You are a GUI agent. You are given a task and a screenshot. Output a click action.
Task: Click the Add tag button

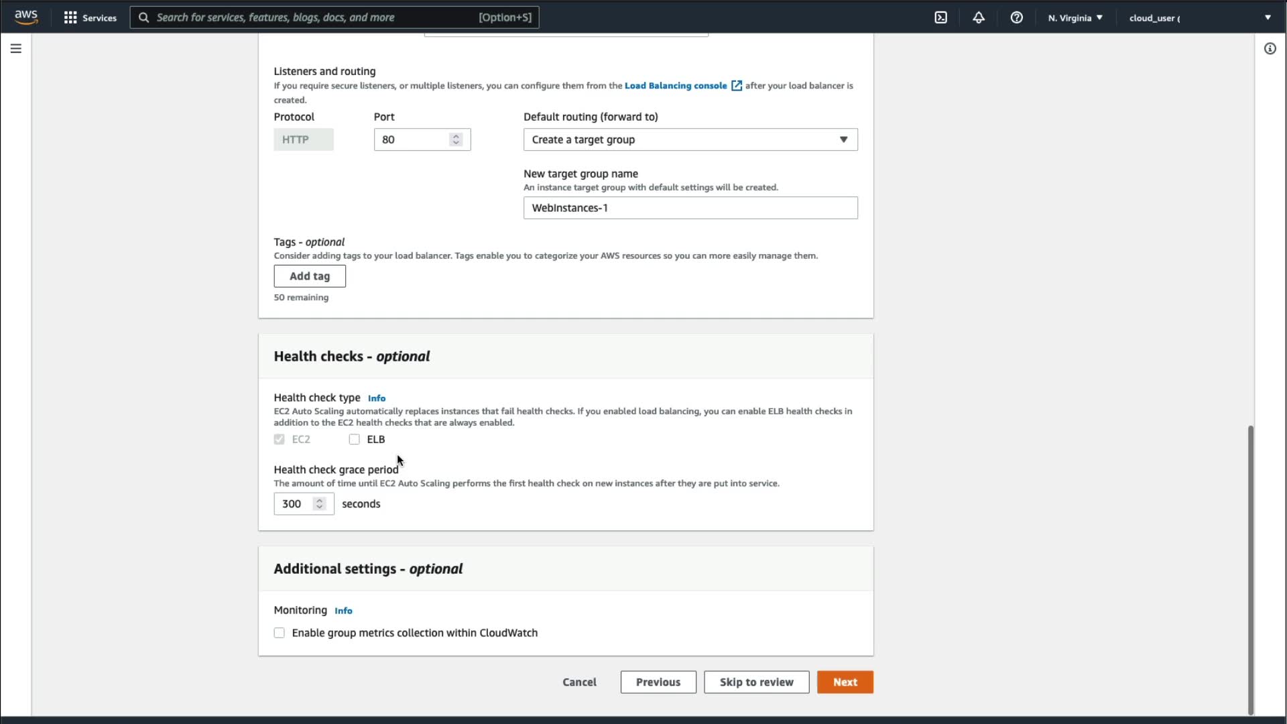click(x=310, y=276)
